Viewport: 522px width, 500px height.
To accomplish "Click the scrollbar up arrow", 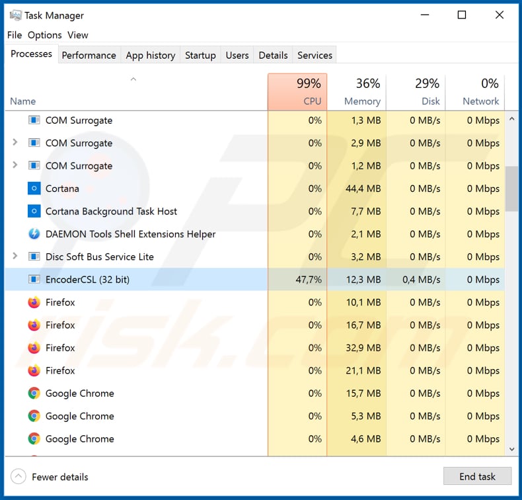I will (x=511, y=119).
